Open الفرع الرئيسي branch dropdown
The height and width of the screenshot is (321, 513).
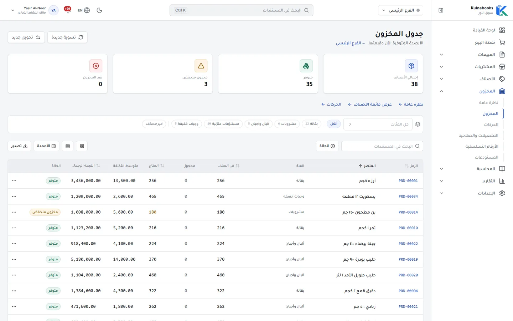click(400, 10)
